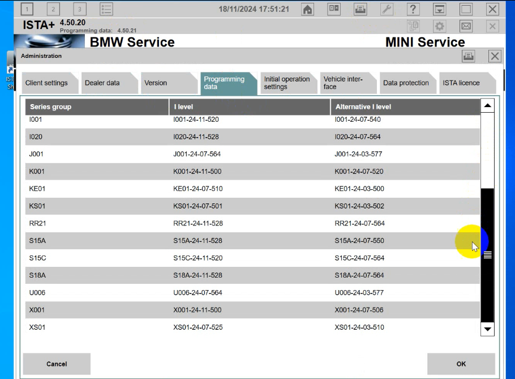Open the ISTA licence tab

point(467,83)
